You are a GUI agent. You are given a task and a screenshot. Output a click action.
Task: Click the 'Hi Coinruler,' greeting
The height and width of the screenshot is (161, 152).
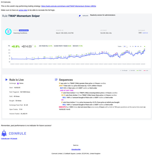click(6, 2)
